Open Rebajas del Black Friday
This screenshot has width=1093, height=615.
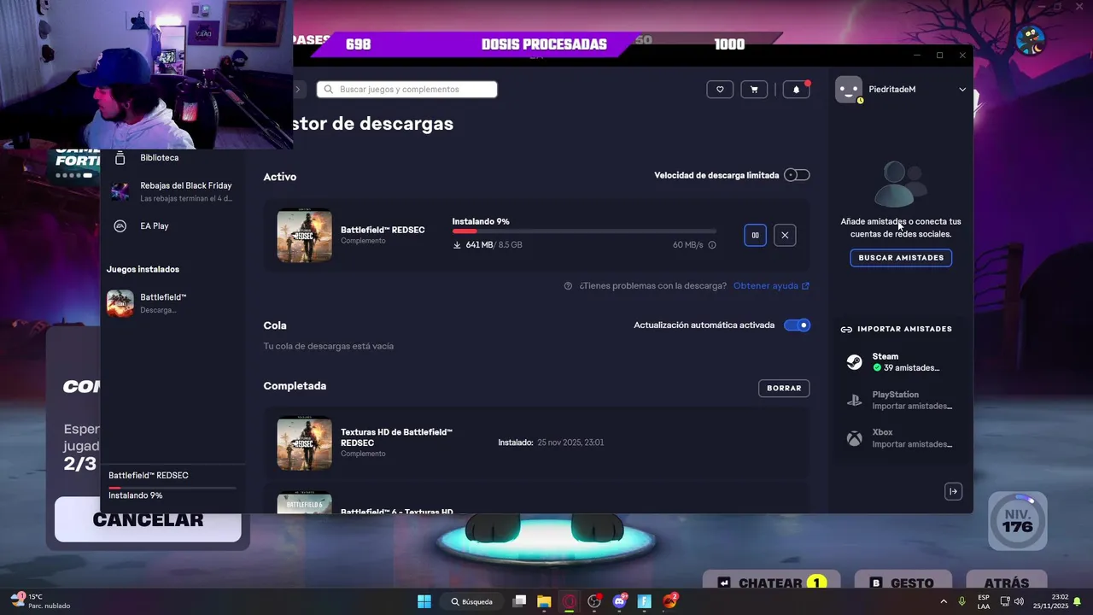point(172,191)
